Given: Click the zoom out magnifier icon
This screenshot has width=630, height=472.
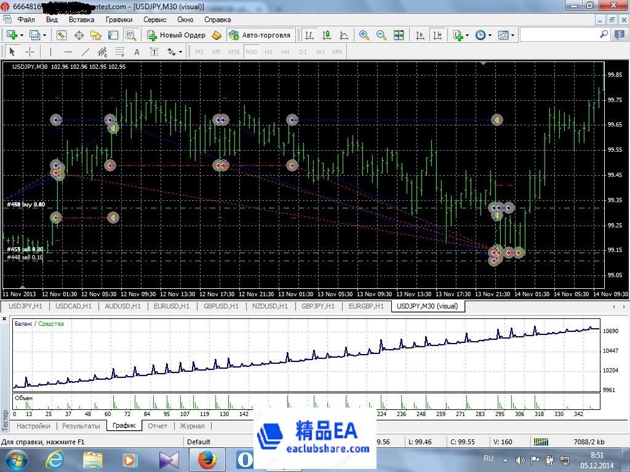Looking at the screenshot, I should (381, 35).
